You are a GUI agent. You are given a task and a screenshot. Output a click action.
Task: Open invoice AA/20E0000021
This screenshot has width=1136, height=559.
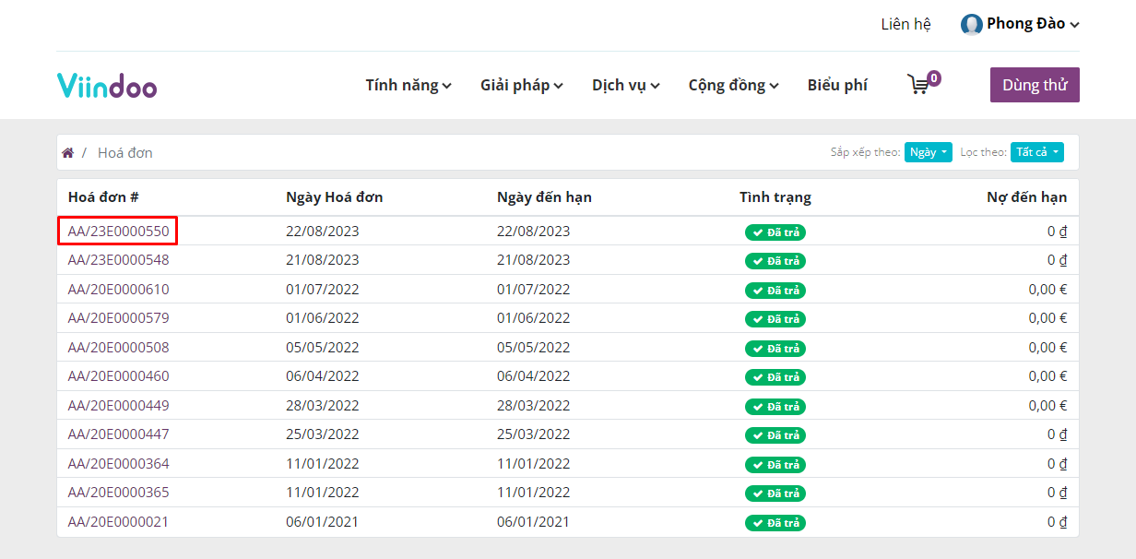pyautogui.click(x=119, y=522)
